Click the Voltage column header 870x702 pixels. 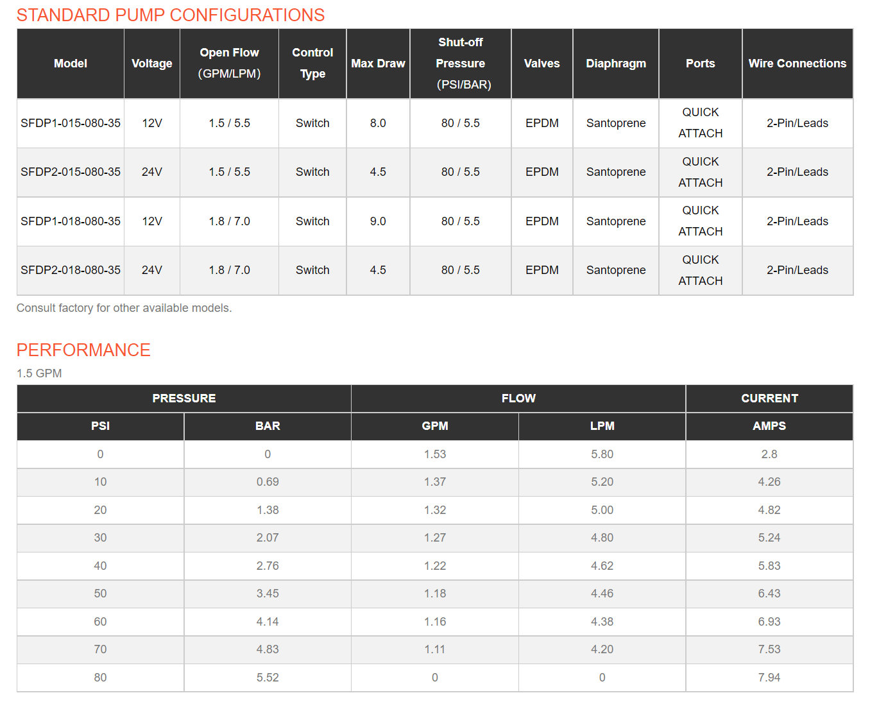[152, 64]
